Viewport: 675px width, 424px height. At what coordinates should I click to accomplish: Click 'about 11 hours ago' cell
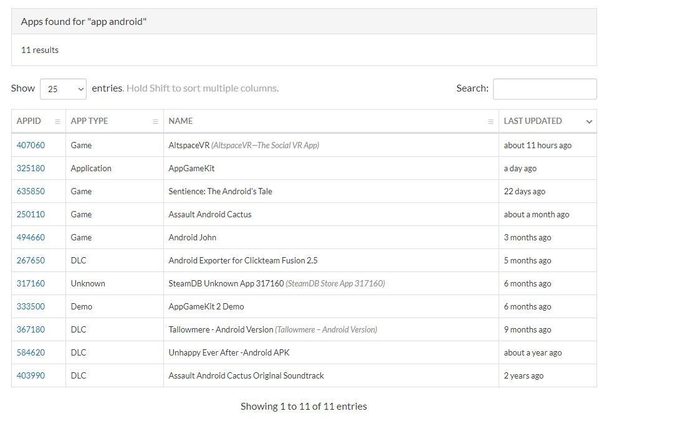[x=548, y=145]
